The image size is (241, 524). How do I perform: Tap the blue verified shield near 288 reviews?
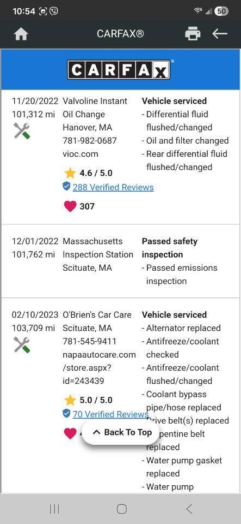66,187
